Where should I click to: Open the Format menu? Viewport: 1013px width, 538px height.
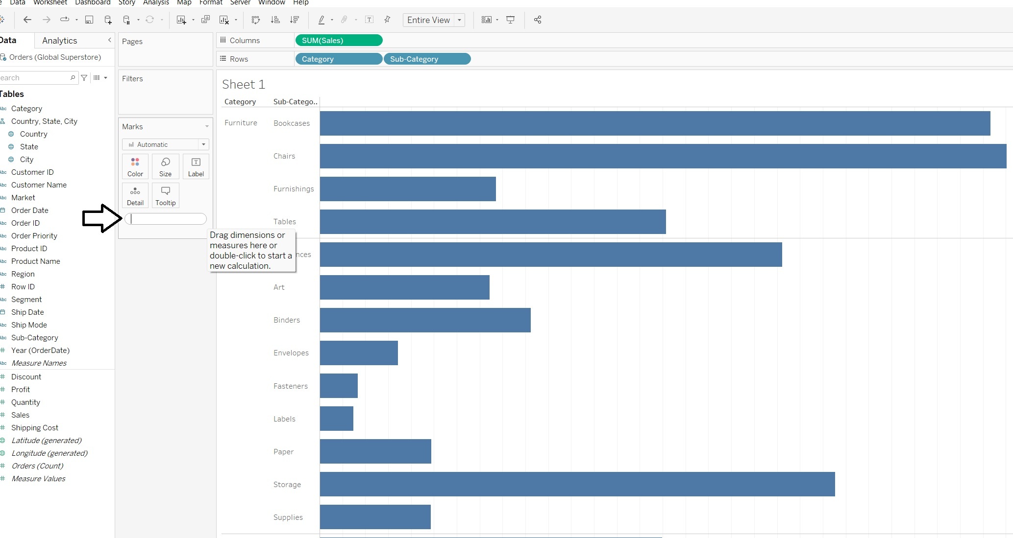pos(211,2)
